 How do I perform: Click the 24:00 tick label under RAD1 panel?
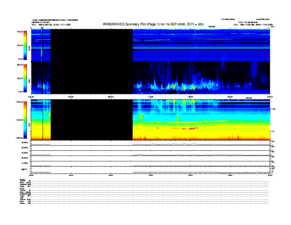coord(270,97)
